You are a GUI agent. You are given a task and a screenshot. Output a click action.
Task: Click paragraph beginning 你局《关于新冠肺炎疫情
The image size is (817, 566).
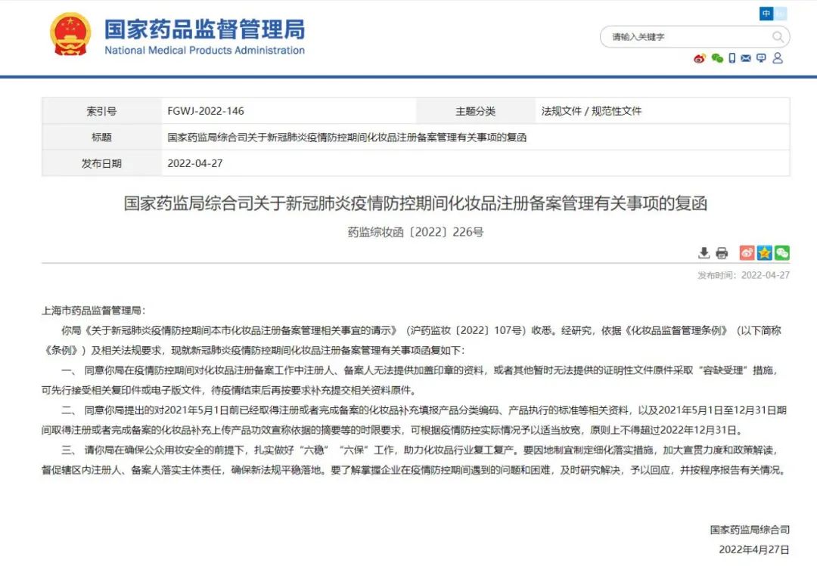[x=411, y=341]
